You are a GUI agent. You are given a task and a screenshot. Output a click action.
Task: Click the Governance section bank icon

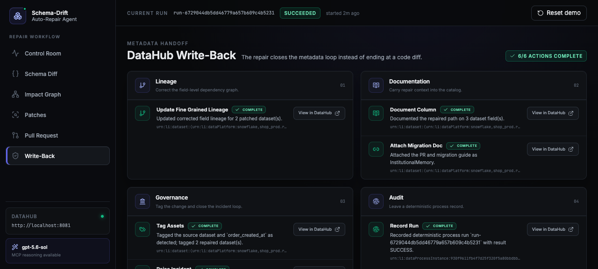pos(142,201)
